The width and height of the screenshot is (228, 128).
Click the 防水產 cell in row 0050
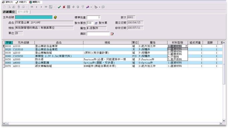click(x=59, y=59)
